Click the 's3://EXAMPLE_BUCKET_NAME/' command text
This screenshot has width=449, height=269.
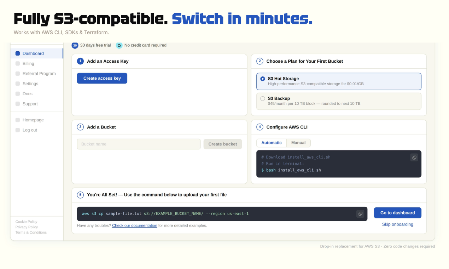coord(174,214)
